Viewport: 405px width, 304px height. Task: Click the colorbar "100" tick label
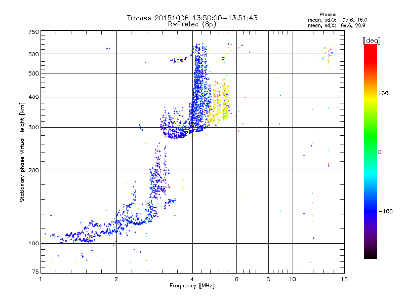(383, 93)
